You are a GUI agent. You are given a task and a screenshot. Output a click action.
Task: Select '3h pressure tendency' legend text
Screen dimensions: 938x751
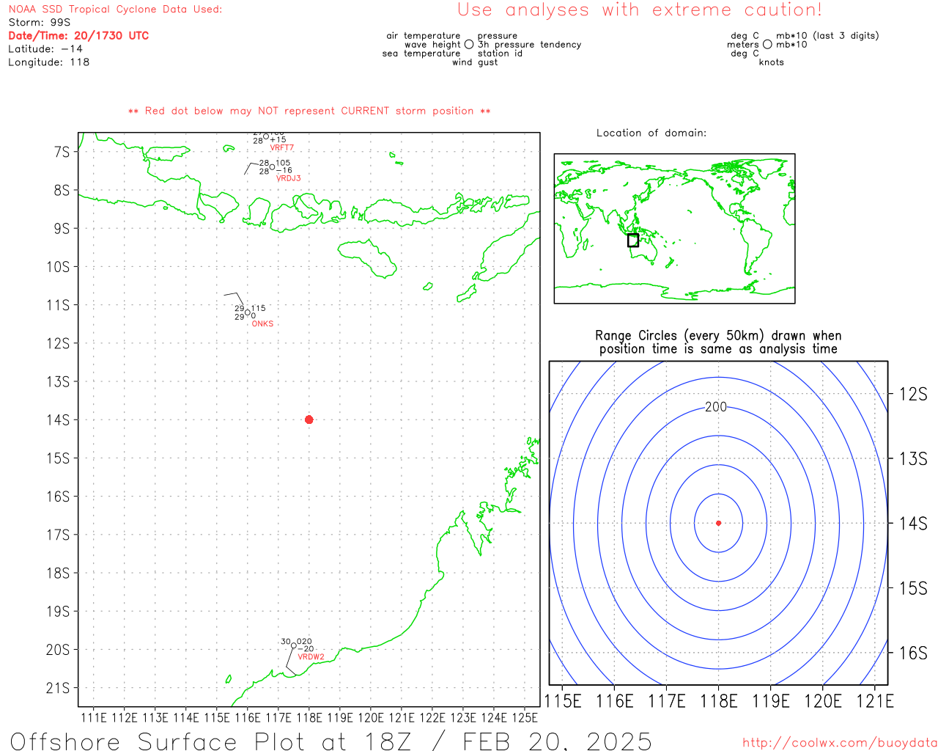[530, 45]
